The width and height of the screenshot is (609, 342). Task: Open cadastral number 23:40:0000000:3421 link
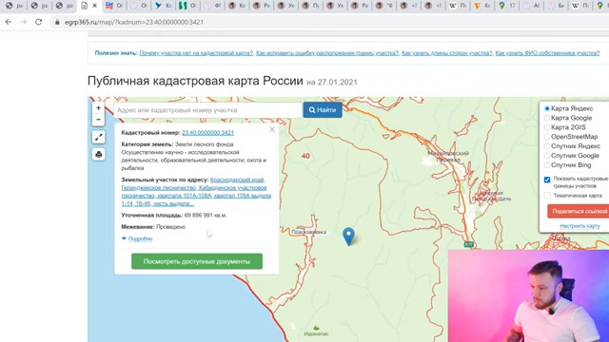[207, 133]
